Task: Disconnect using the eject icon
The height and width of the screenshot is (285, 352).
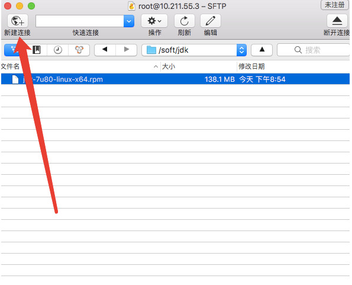Action: click(337, 21)
